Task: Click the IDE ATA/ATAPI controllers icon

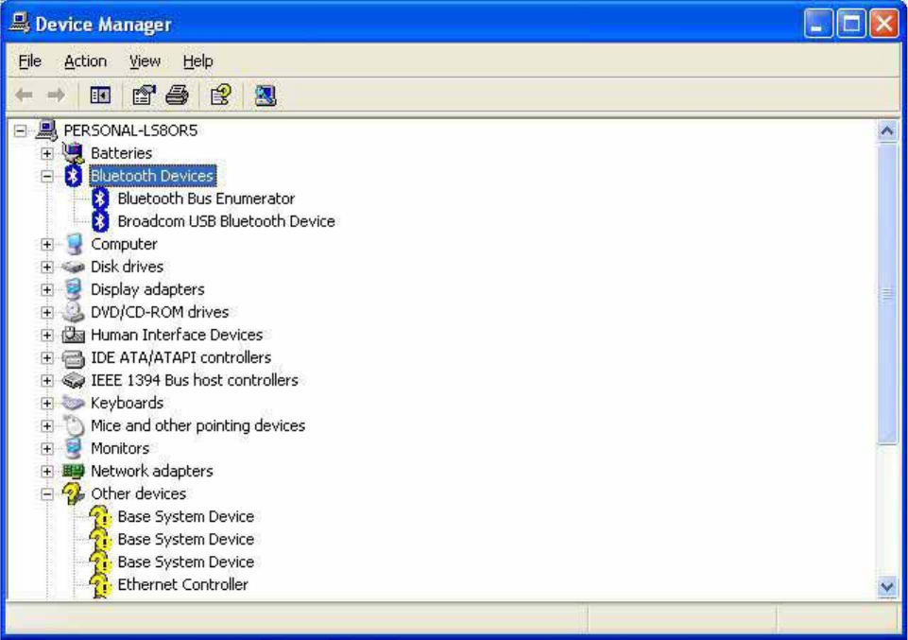Action: coord(73,357)
